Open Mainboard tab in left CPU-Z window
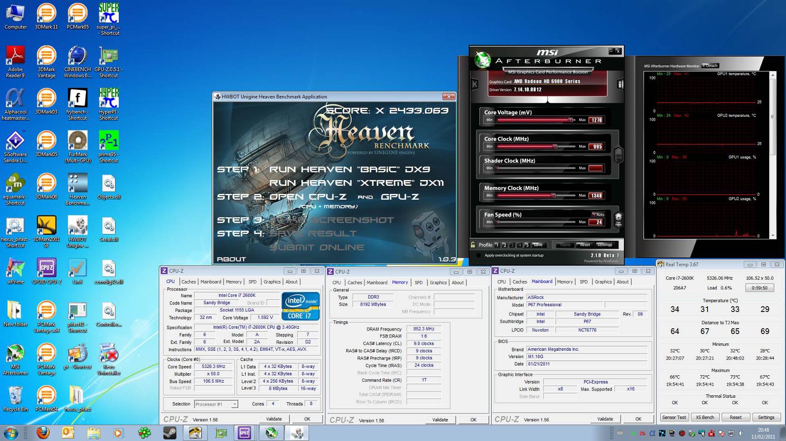786x441 pixels. (211, 282)
